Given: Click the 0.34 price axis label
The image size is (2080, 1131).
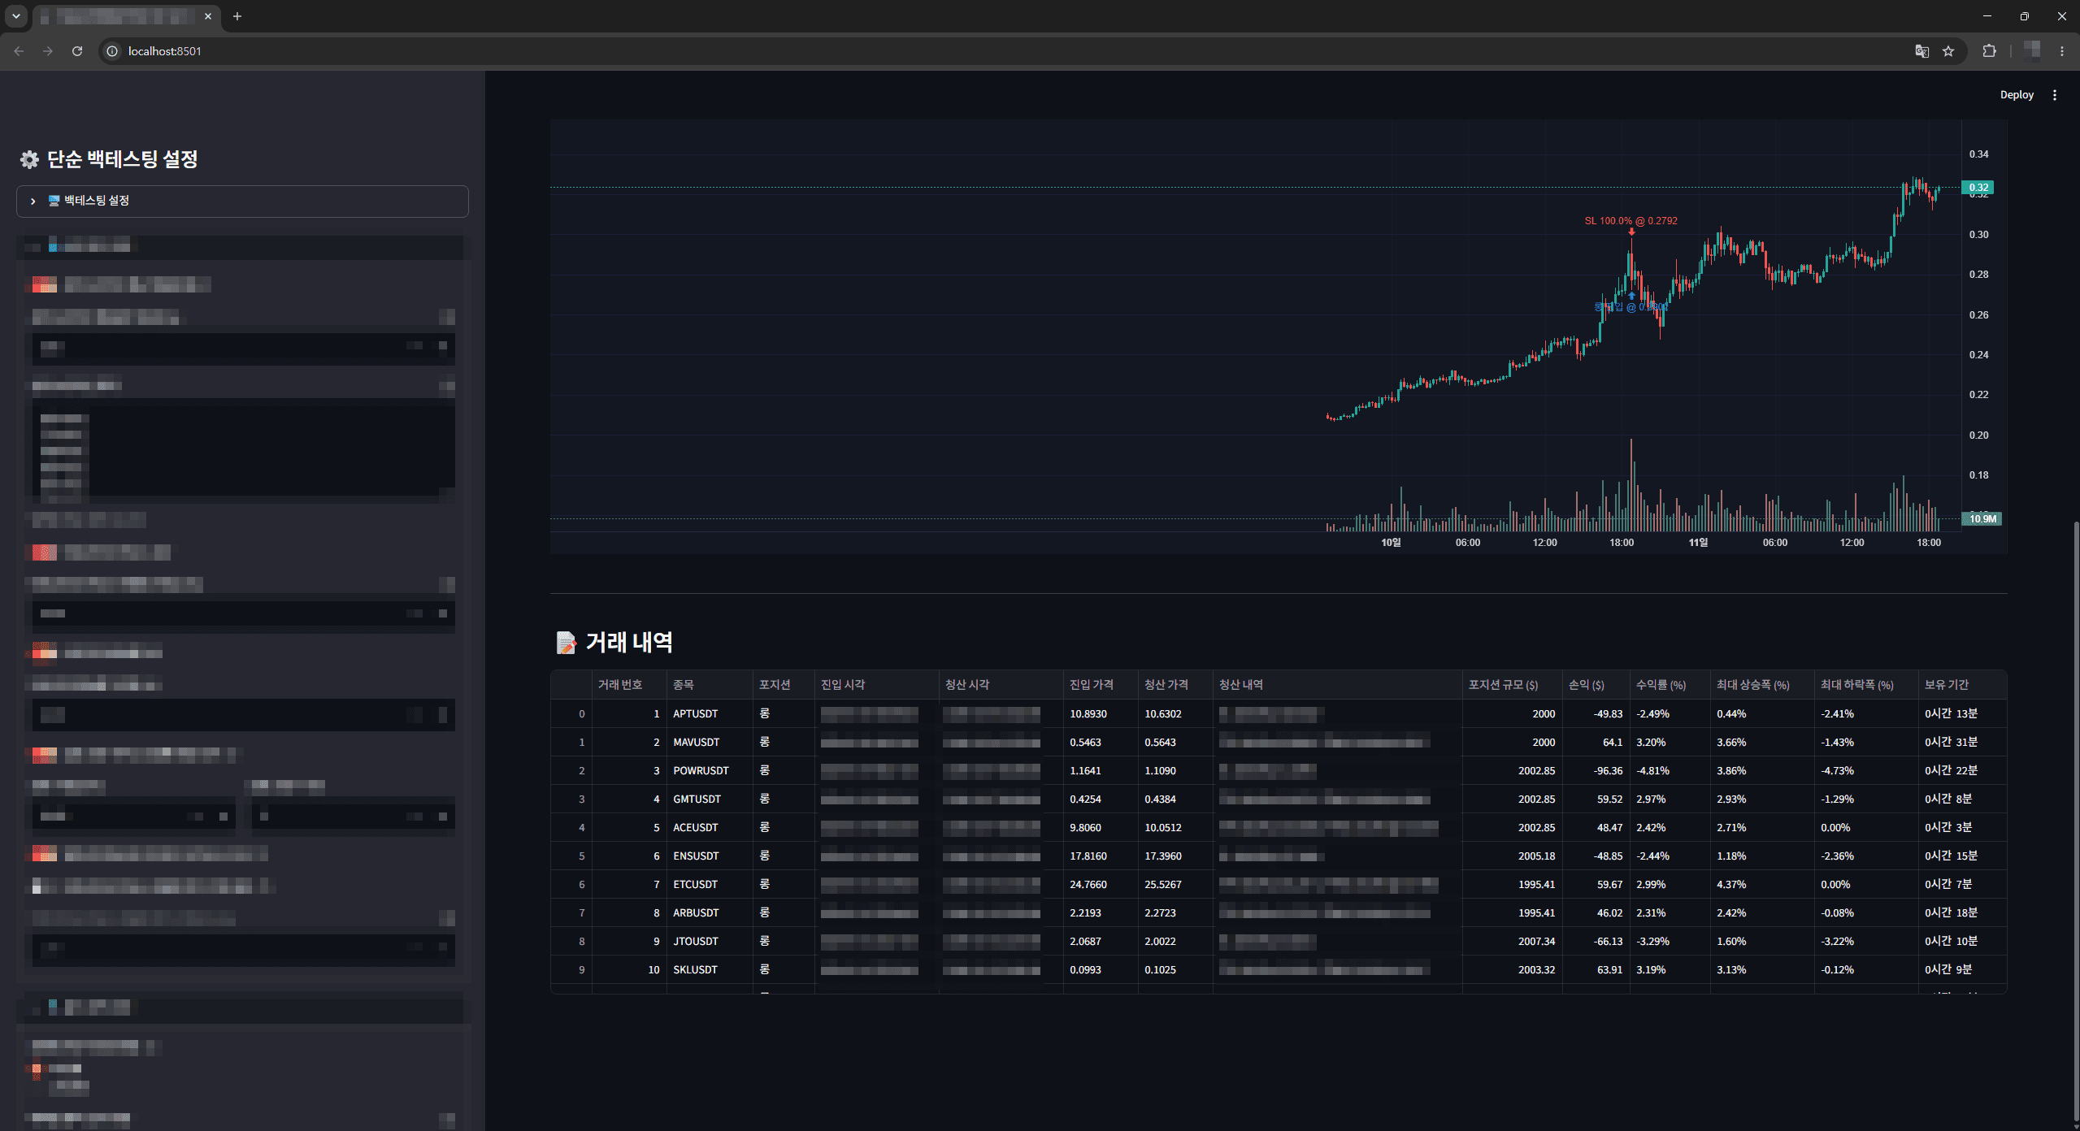Looking at the screenshot, I should tap(1978, 154).
